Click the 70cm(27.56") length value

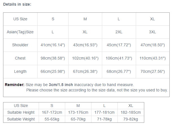[x=152, y=71]
